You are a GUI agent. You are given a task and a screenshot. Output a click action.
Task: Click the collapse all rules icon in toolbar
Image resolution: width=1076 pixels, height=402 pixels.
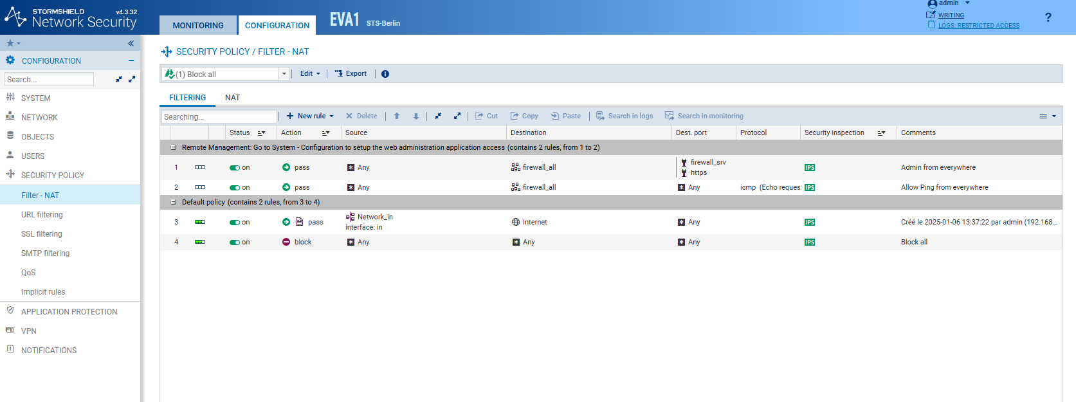(x=438, y=116)
